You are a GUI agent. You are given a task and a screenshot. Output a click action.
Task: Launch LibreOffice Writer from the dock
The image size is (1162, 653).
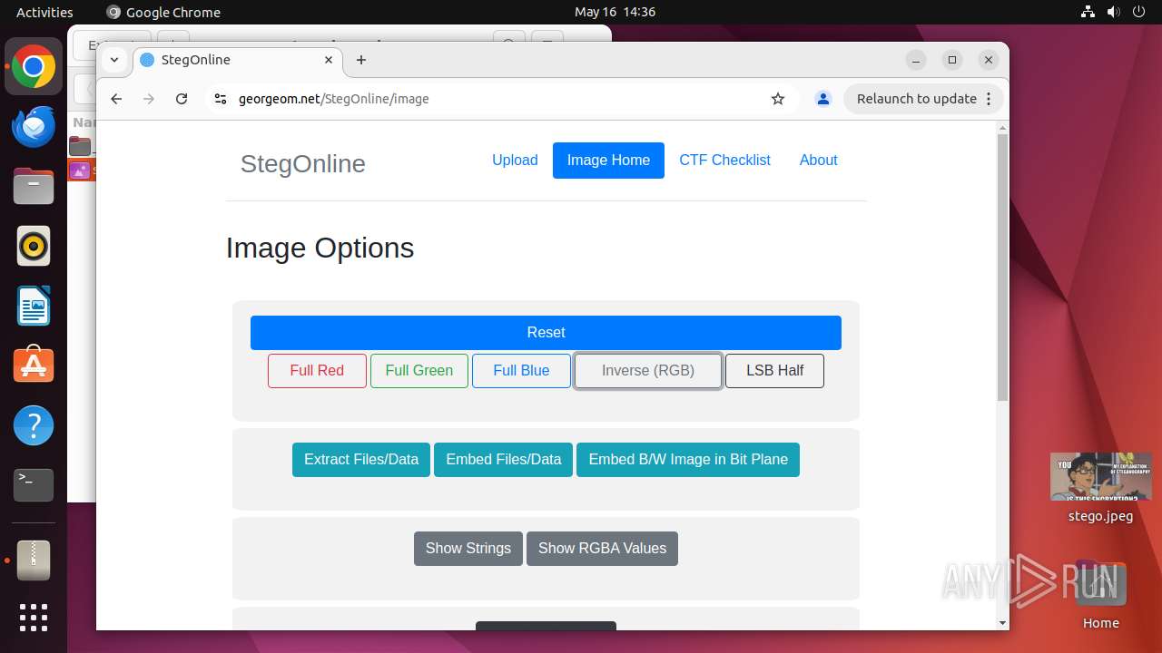click(x=34, y=306)
